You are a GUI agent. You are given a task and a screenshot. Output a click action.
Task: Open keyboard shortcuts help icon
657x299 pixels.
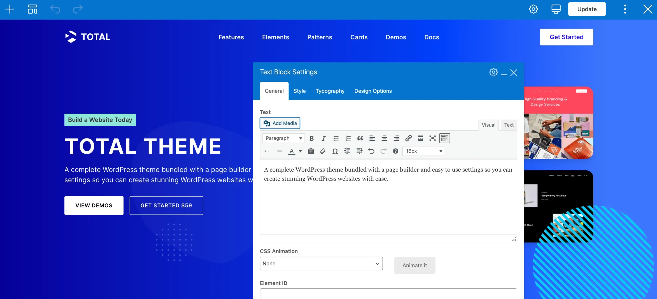395,151
